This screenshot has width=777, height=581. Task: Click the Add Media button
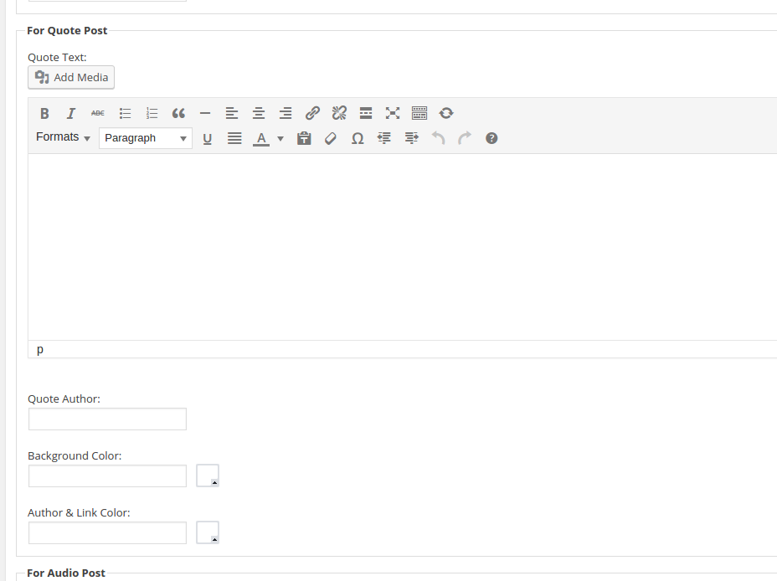tap(71, 78)
